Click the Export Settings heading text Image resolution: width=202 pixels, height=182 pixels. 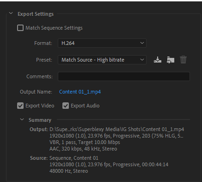(x=36, y=14)
